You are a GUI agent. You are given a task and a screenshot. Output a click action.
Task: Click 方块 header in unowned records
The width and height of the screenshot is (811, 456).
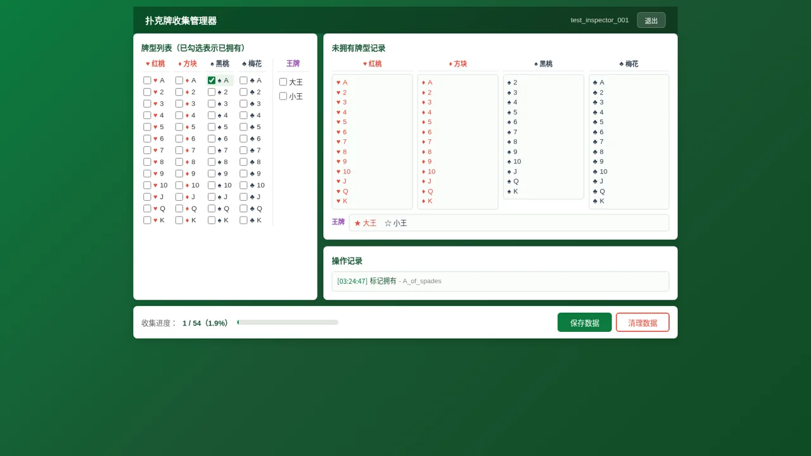click(x=458, y=64)
